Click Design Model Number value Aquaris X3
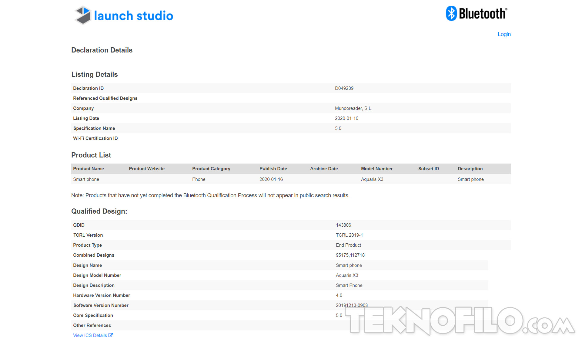 point(347,275)
